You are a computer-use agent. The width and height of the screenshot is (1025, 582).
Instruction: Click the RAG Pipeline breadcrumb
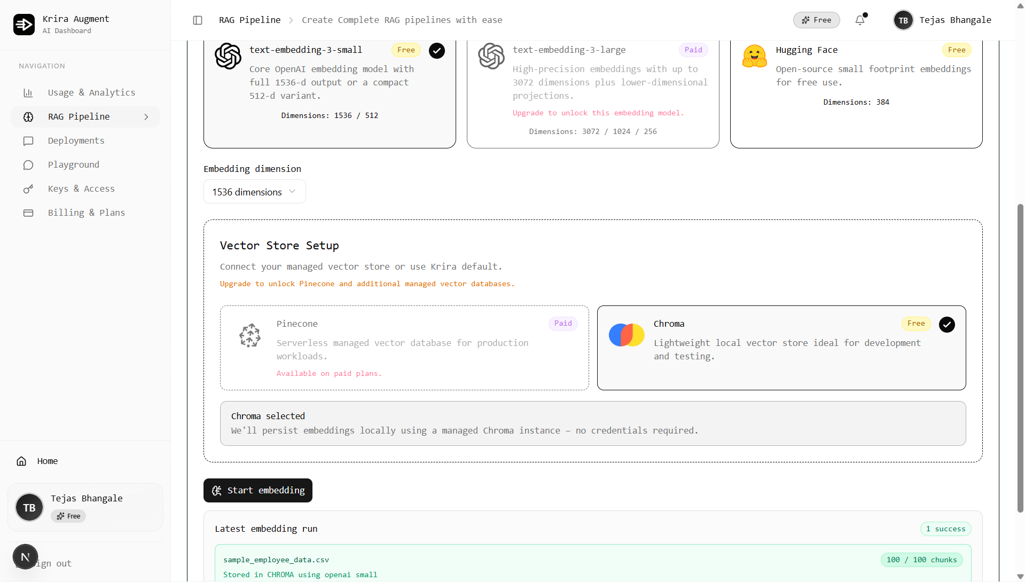(x=249, y=20)
